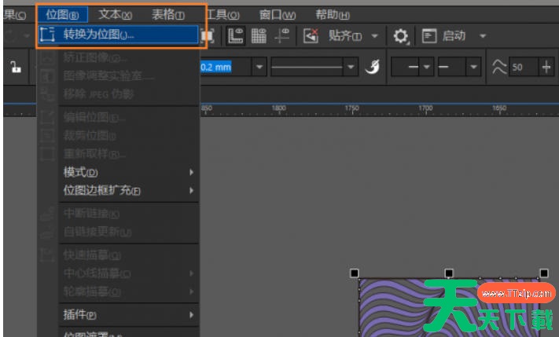
Task: Open the 位图边框扩充(F) submenu entry
Action: tap(129, 191)
